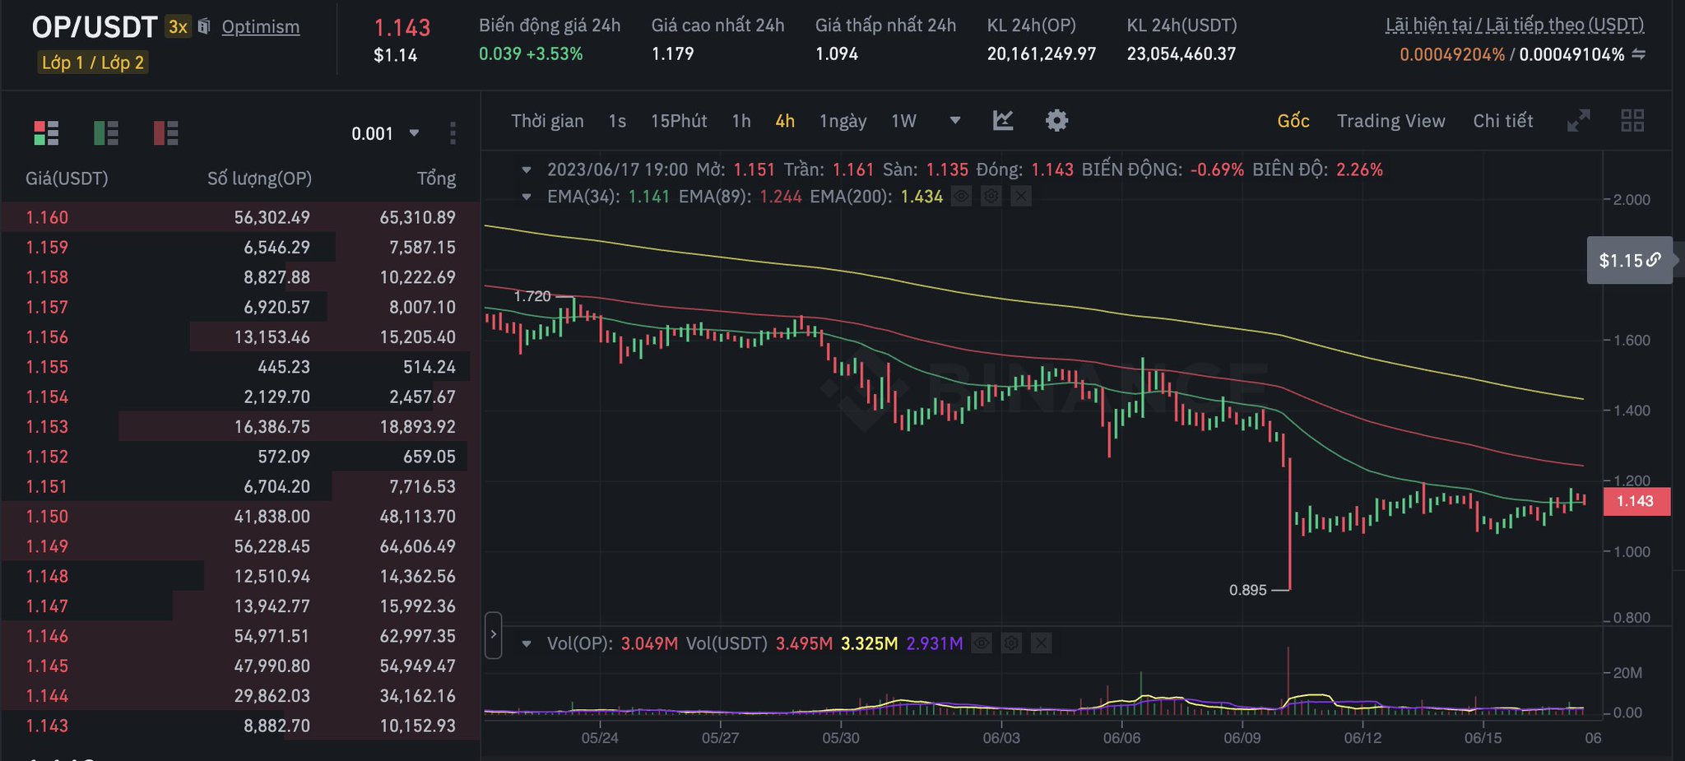Viewport: 1685px width, 761px height.
Task: Select the 15Phút time interval
Action: [x=679, y=121]
